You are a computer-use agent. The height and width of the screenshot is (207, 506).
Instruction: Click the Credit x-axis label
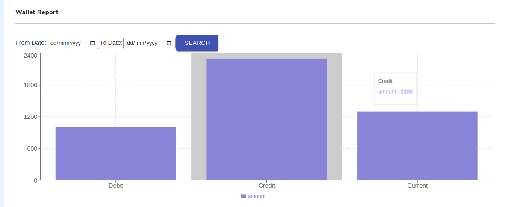pos(266,186)
